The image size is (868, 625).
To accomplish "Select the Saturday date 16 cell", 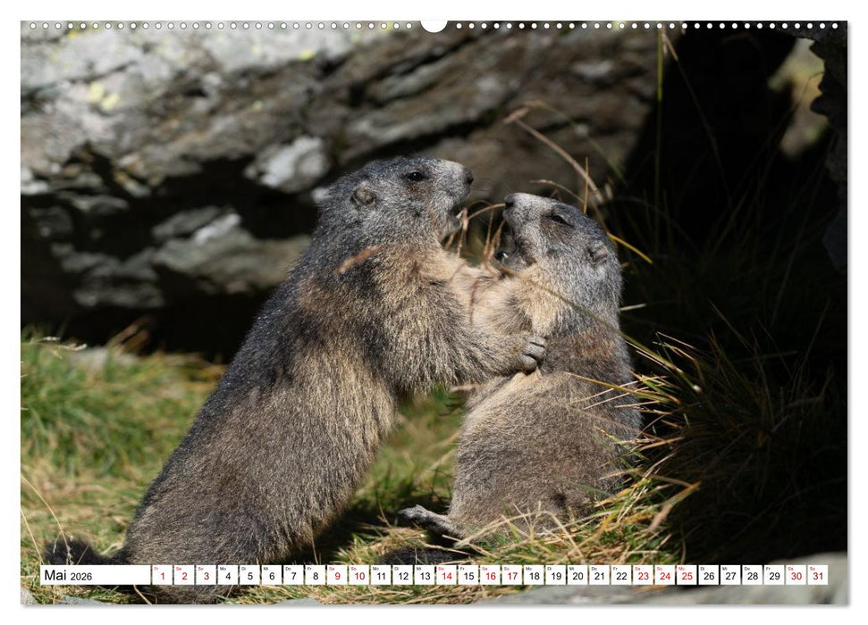I will [491, 574].
